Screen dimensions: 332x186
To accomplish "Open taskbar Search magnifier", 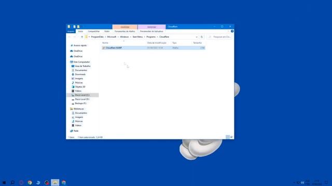I will pyautogui.click(x=12, y=182).
